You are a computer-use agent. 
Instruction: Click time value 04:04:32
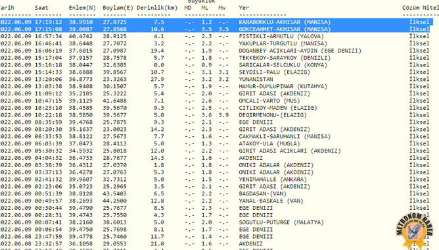[48, 158]
